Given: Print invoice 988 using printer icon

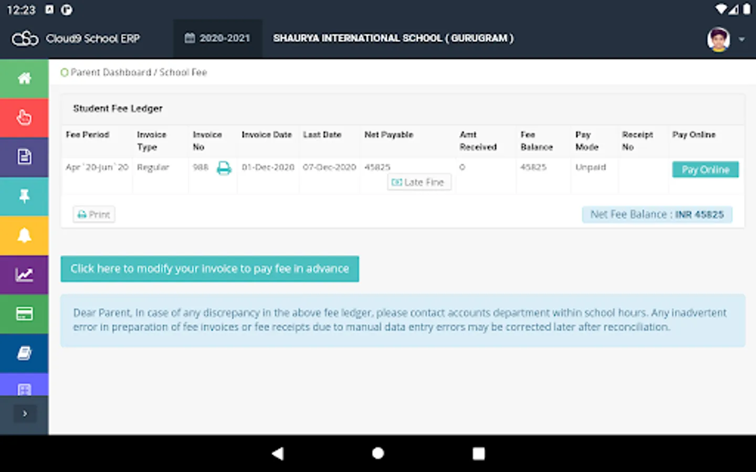Looking at the screenshot, I should (224, 168).
